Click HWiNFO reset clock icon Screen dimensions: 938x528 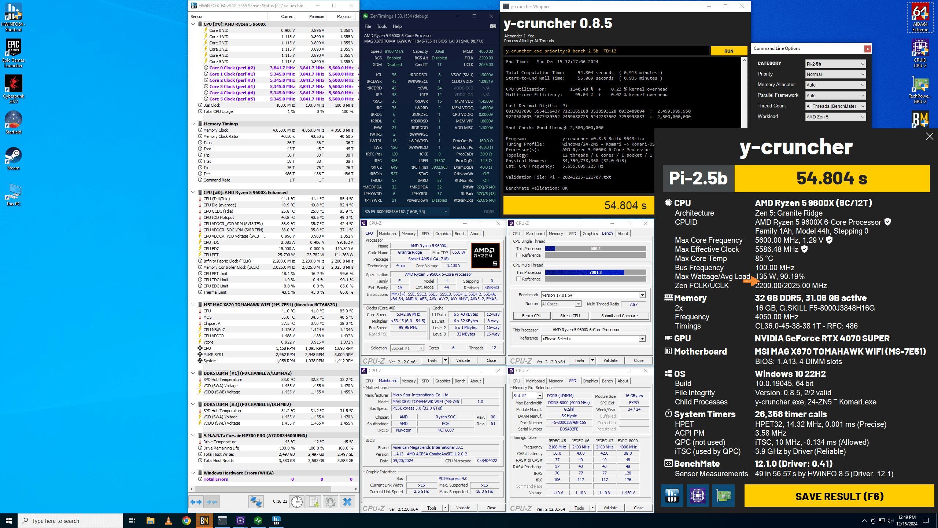pos(296,502)
